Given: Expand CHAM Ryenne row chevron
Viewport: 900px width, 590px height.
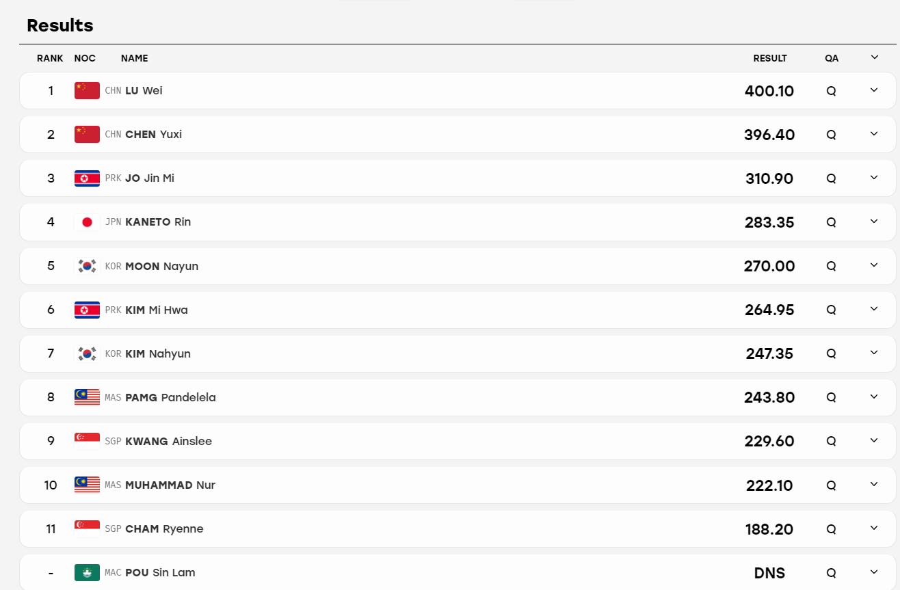Looking at the screenshot, I should tap(874, 528).
